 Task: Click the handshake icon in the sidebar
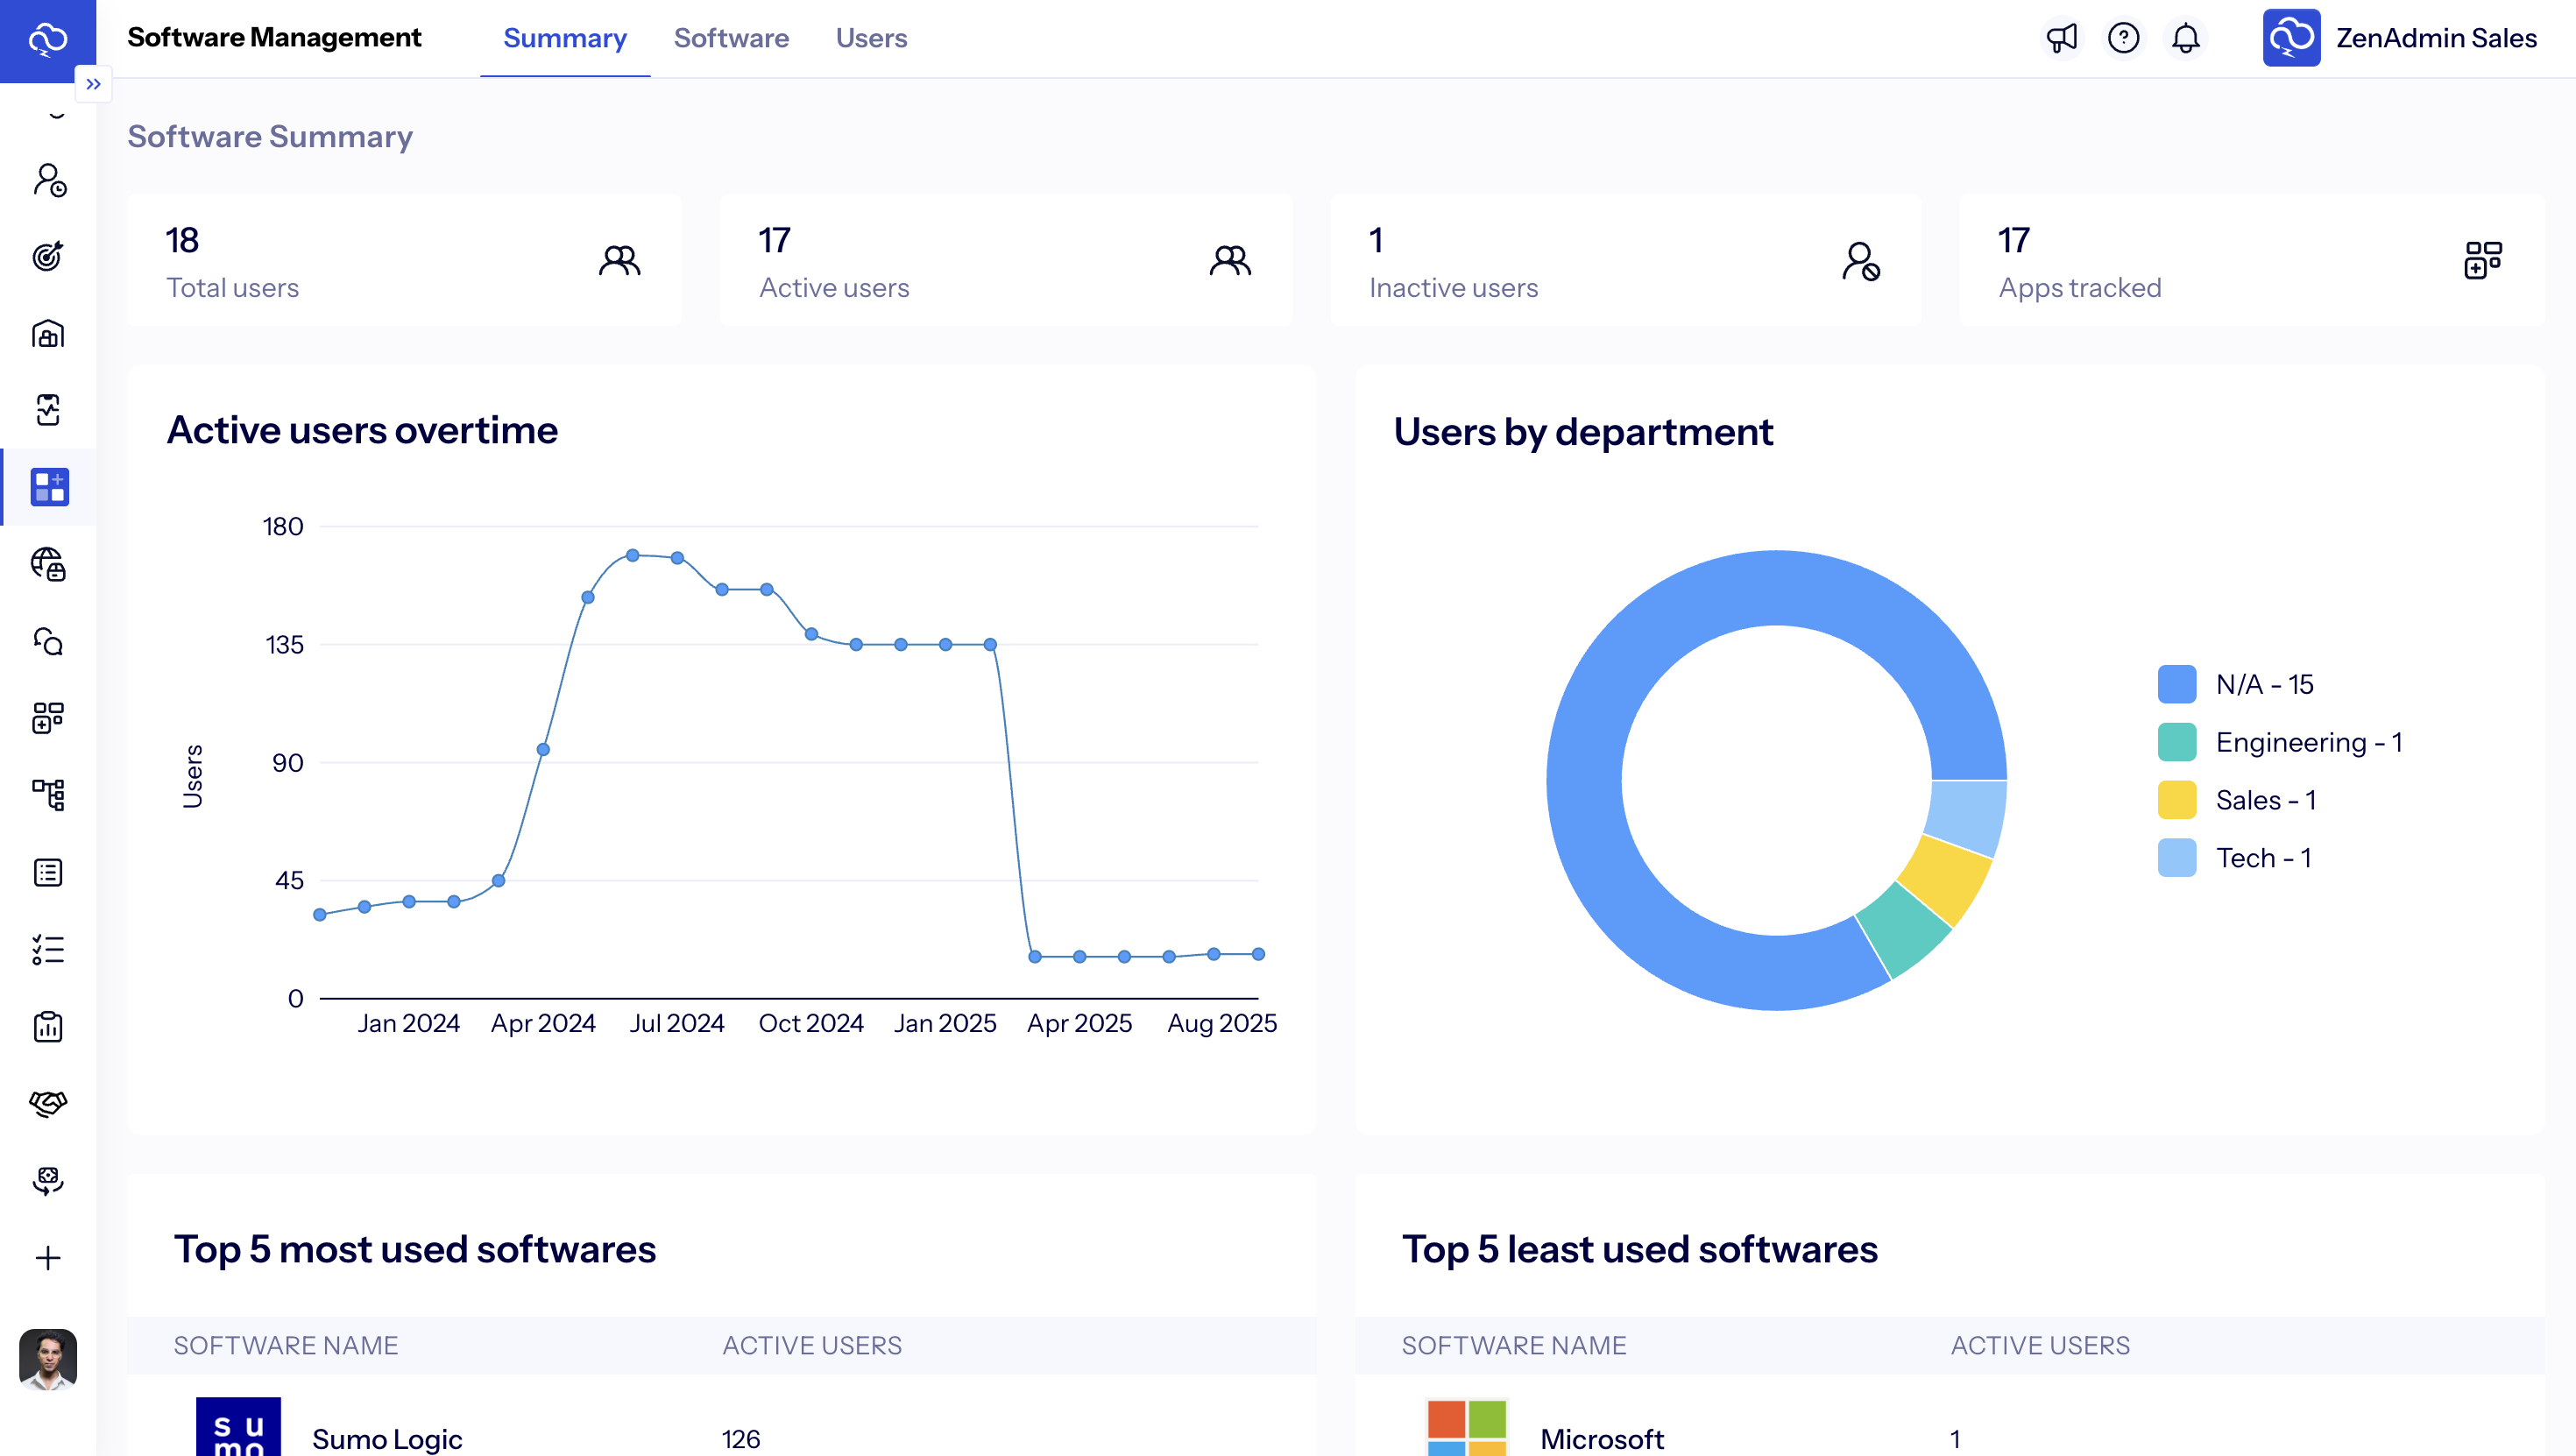48,1103
